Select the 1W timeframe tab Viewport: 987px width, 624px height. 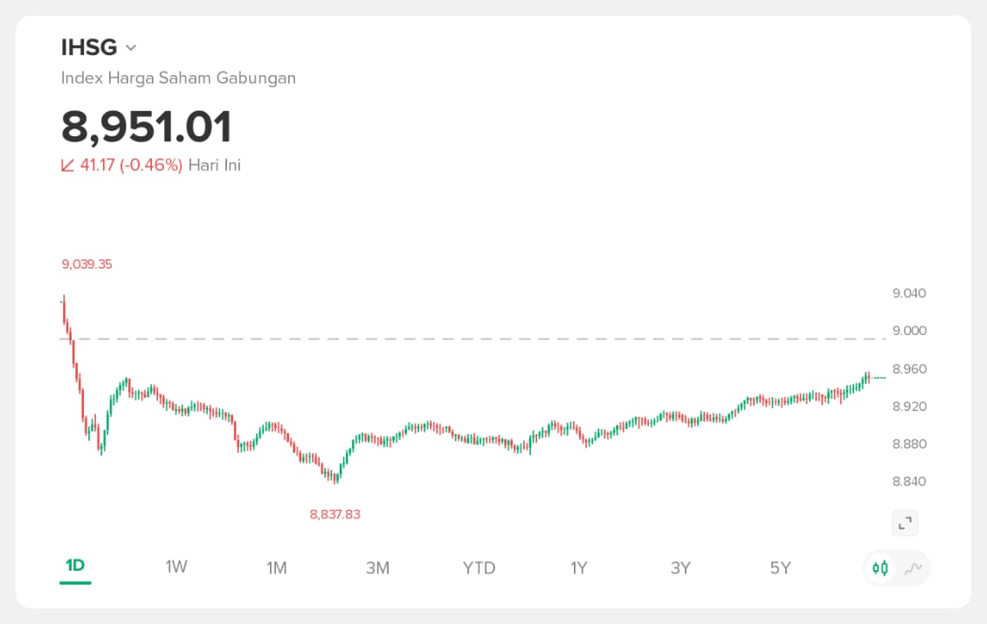click(176, 567)
